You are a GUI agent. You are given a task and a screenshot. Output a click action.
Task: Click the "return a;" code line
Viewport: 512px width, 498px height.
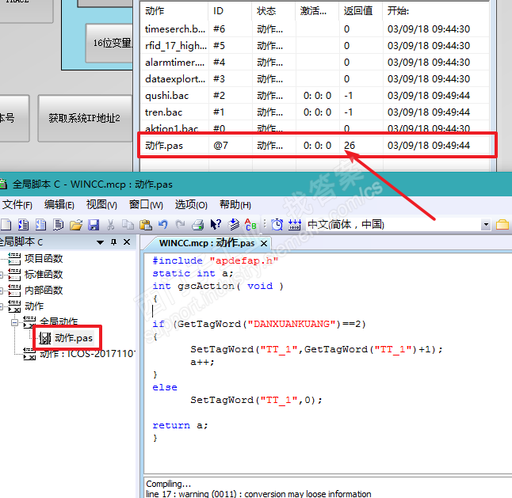(180, 425)
